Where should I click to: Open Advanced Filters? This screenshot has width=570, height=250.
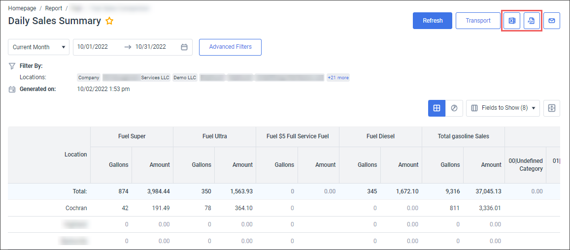[230, 47]
